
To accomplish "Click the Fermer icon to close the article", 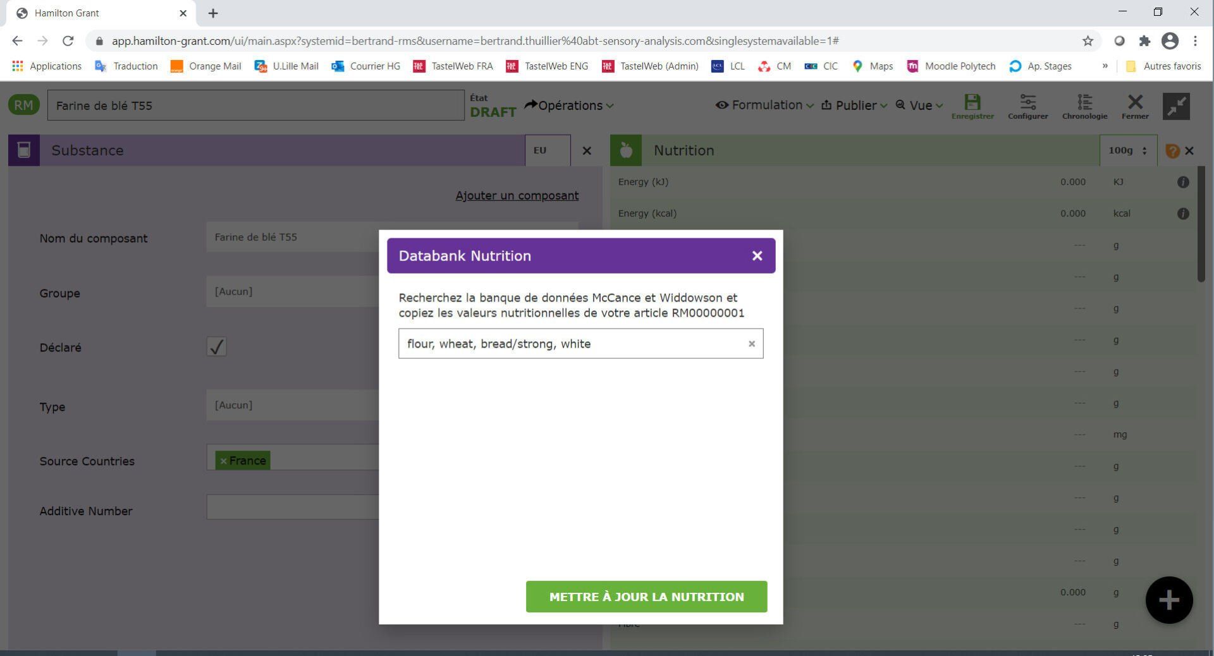I will [1134, 103].
